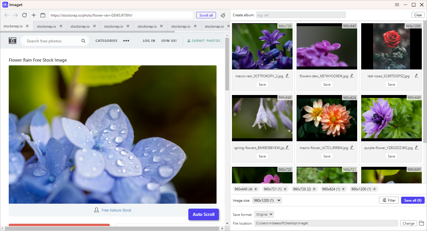Select the red rose thumbnail
The height and width of the screenshot is (231, 427).
coord(391,46)
